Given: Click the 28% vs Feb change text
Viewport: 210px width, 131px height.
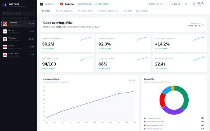Looking at the screenshot, I should click(48, 49).
